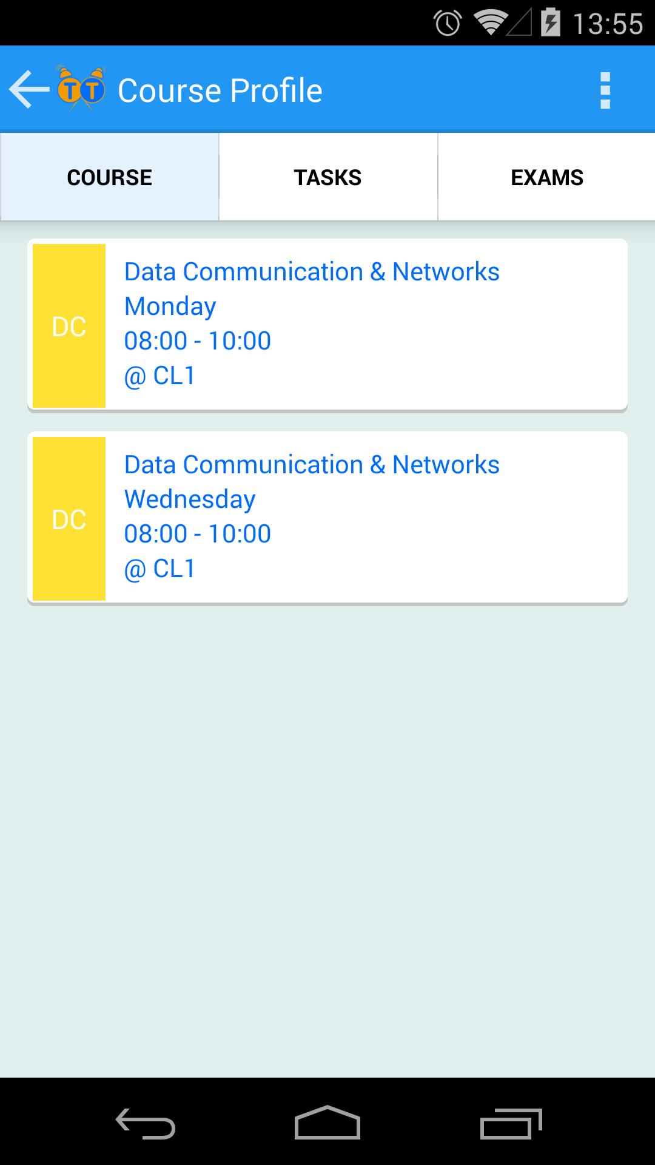Tap the alarm clock status icon
The width and height of the screenshot is (655, 1165).
pyautogui.click(x=448, y=23)
